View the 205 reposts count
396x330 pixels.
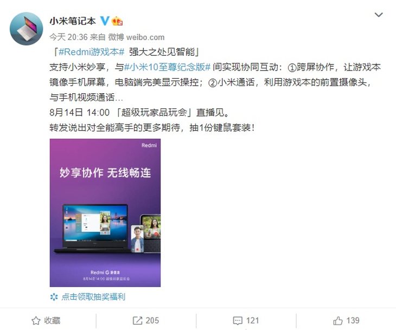click(152, 321)
